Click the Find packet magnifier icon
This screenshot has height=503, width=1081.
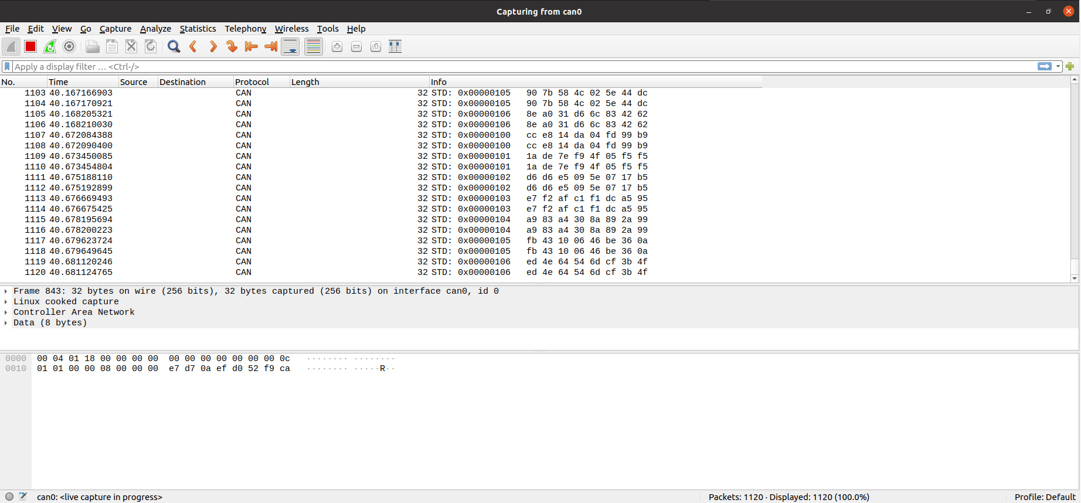tap(174, 47)
